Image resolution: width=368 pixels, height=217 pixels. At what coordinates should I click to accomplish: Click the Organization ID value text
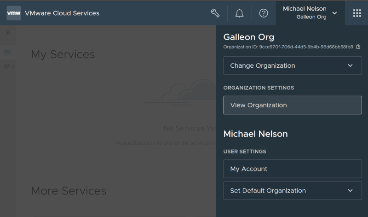306,47
